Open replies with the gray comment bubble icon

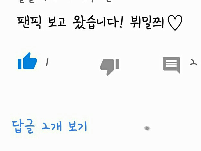[171, 65]
